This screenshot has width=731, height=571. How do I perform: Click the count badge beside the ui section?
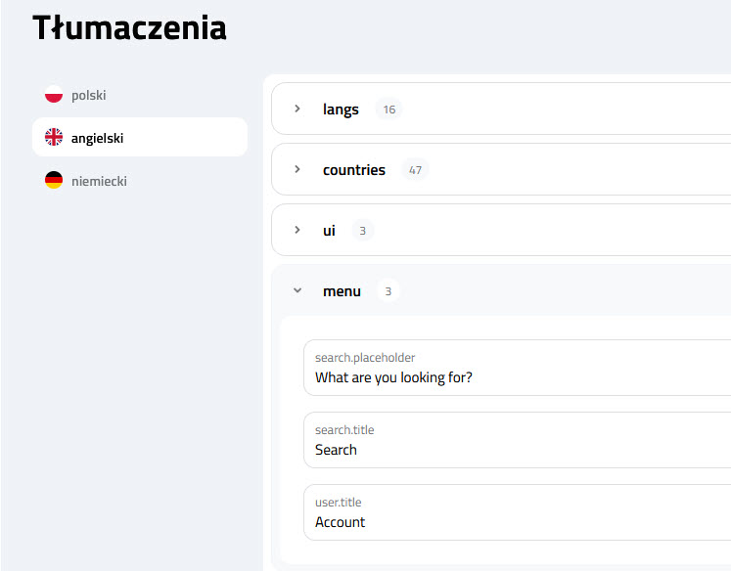(362, 231)
